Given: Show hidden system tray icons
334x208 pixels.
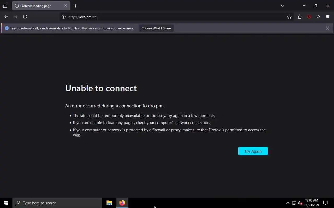Looking at the screenshot, I should point(288,203).
